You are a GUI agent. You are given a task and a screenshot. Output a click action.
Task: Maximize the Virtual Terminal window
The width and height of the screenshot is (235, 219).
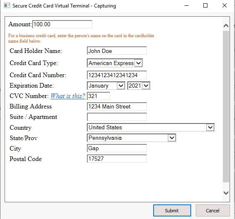tap(205, 6)
